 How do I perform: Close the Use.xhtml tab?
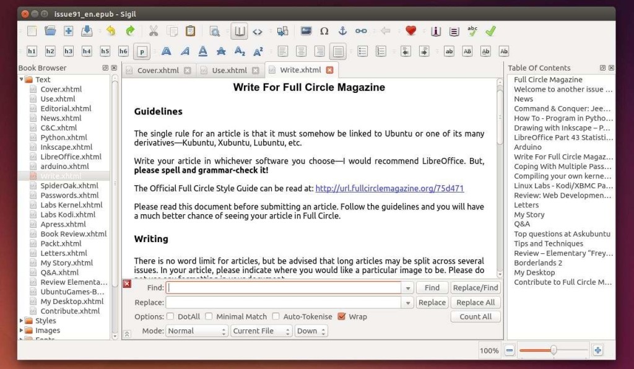pyautogui.click(x=256, y=71)
